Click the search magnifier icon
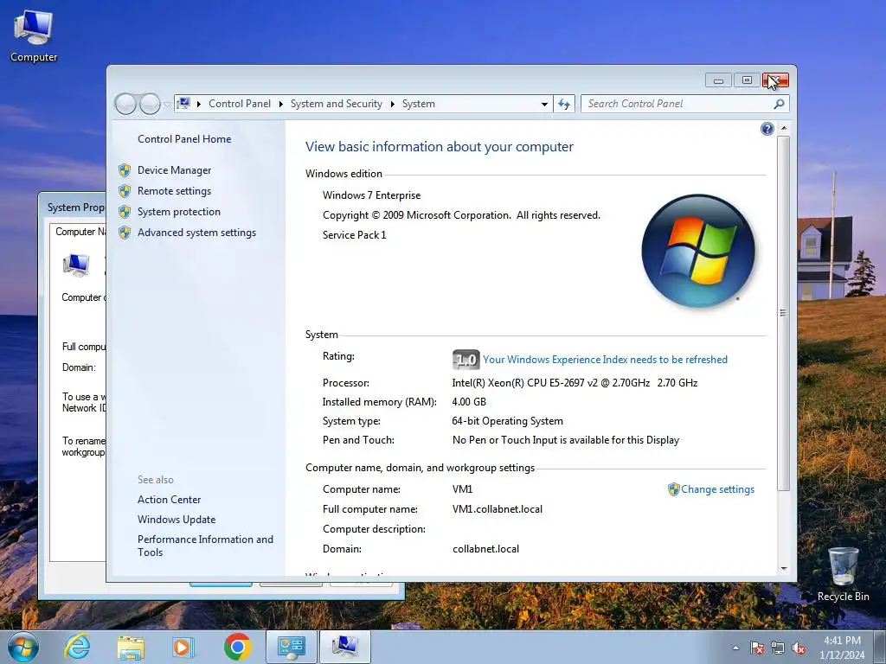The height and width of the screenshot is (664, 886). pos(779,104)
